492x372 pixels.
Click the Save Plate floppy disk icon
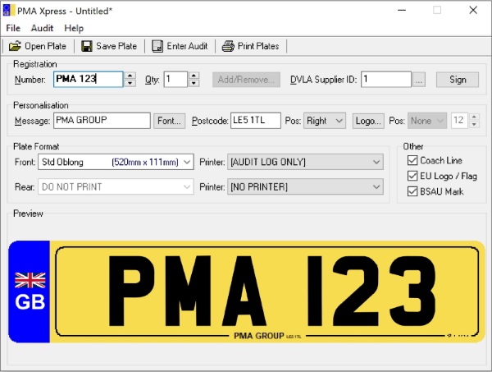(x=87, y=46)
